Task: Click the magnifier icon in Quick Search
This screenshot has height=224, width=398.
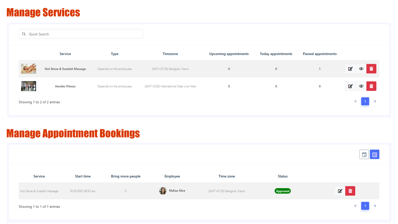Action: point(24,34)
